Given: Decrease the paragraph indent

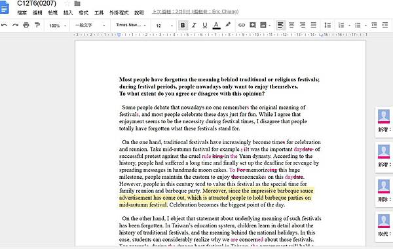Looking at the screenshot, I should [374, 25].
